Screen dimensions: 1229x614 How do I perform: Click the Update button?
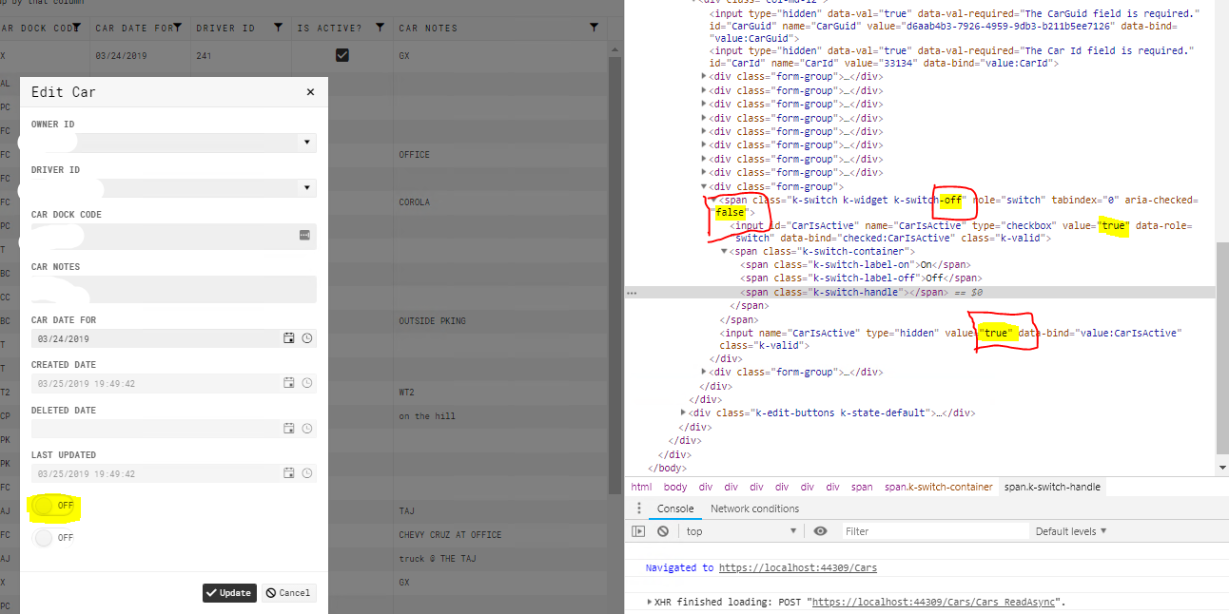point(229,592)
